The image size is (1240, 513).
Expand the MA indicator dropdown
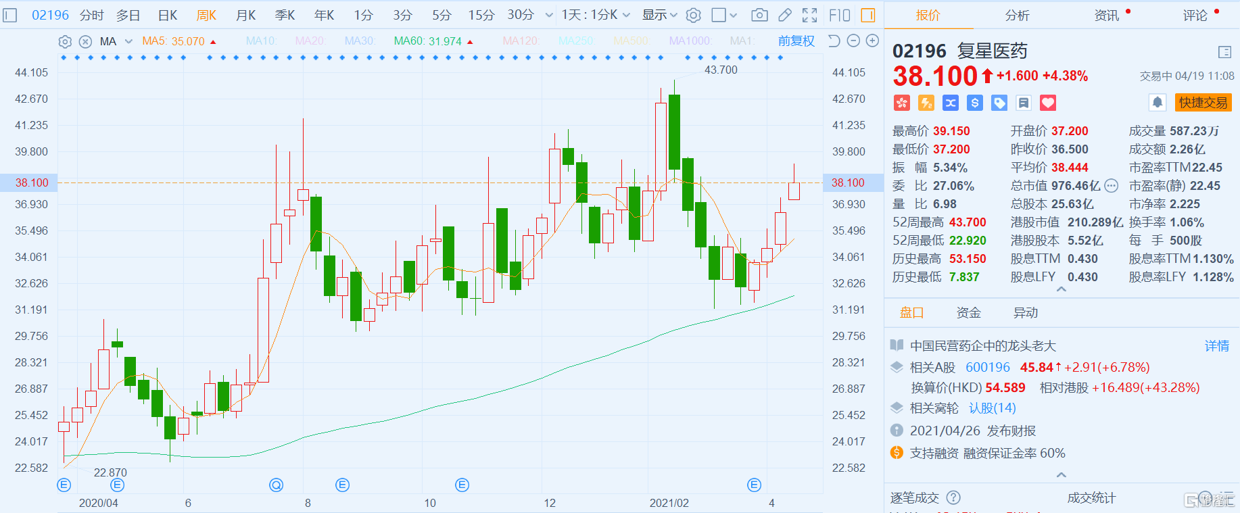pos(128,42)
